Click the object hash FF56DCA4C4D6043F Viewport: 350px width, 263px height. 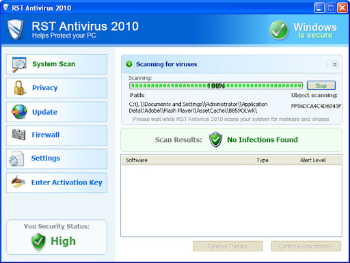[x=317, y=106]
